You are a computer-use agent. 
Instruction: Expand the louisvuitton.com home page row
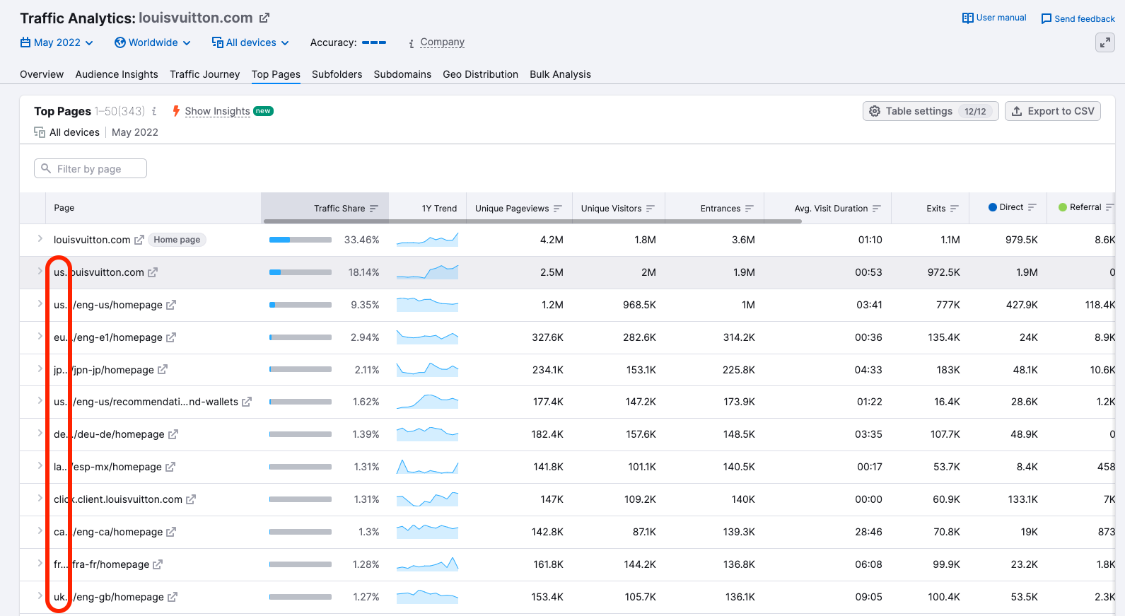tap(40, 239)
